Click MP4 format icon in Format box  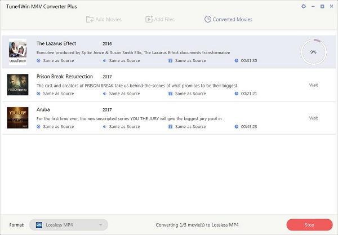pyautogui.click(x=39, y=225)
